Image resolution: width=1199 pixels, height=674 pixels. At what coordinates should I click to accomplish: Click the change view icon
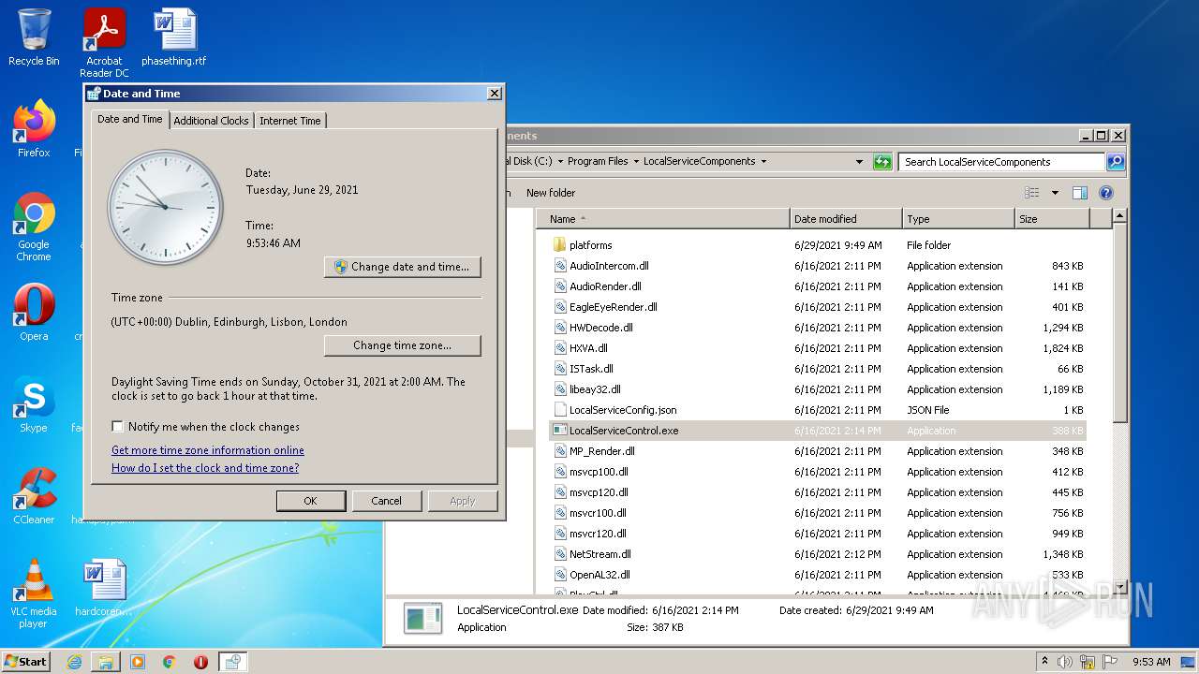click(x=1032, y=193)
